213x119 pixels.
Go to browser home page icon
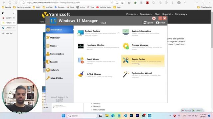(x=16, y=3)
